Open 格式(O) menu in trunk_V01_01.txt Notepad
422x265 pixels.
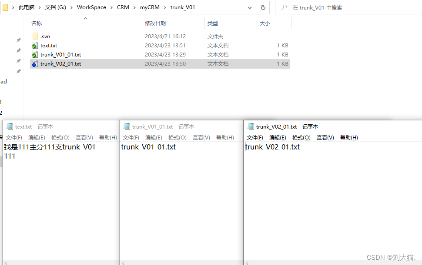point(178,138)
